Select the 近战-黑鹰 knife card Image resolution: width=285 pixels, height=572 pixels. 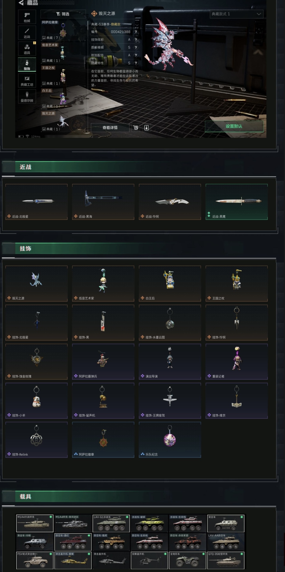[237, 202]
